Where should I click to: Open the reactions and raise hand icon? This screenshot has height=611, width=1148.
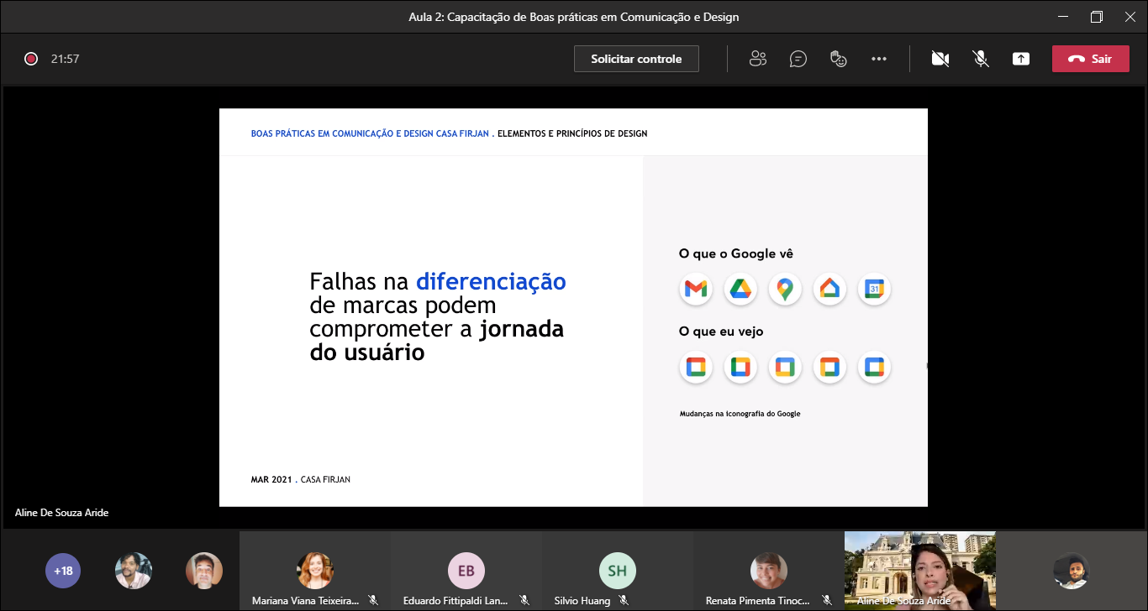tap(838, 59)
